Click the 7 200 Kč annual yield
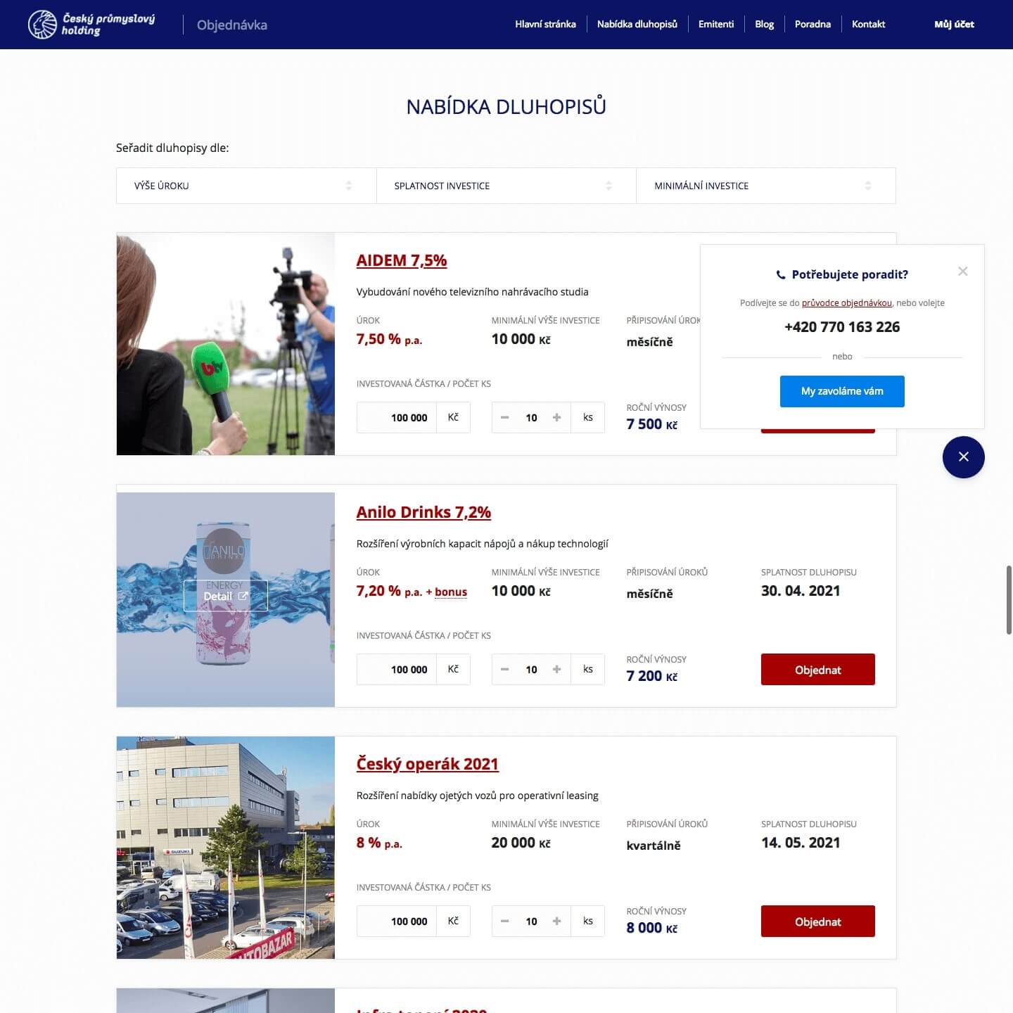This screenshot has height=1013, width=1013. pyautogui.click(x=652, y=676)
